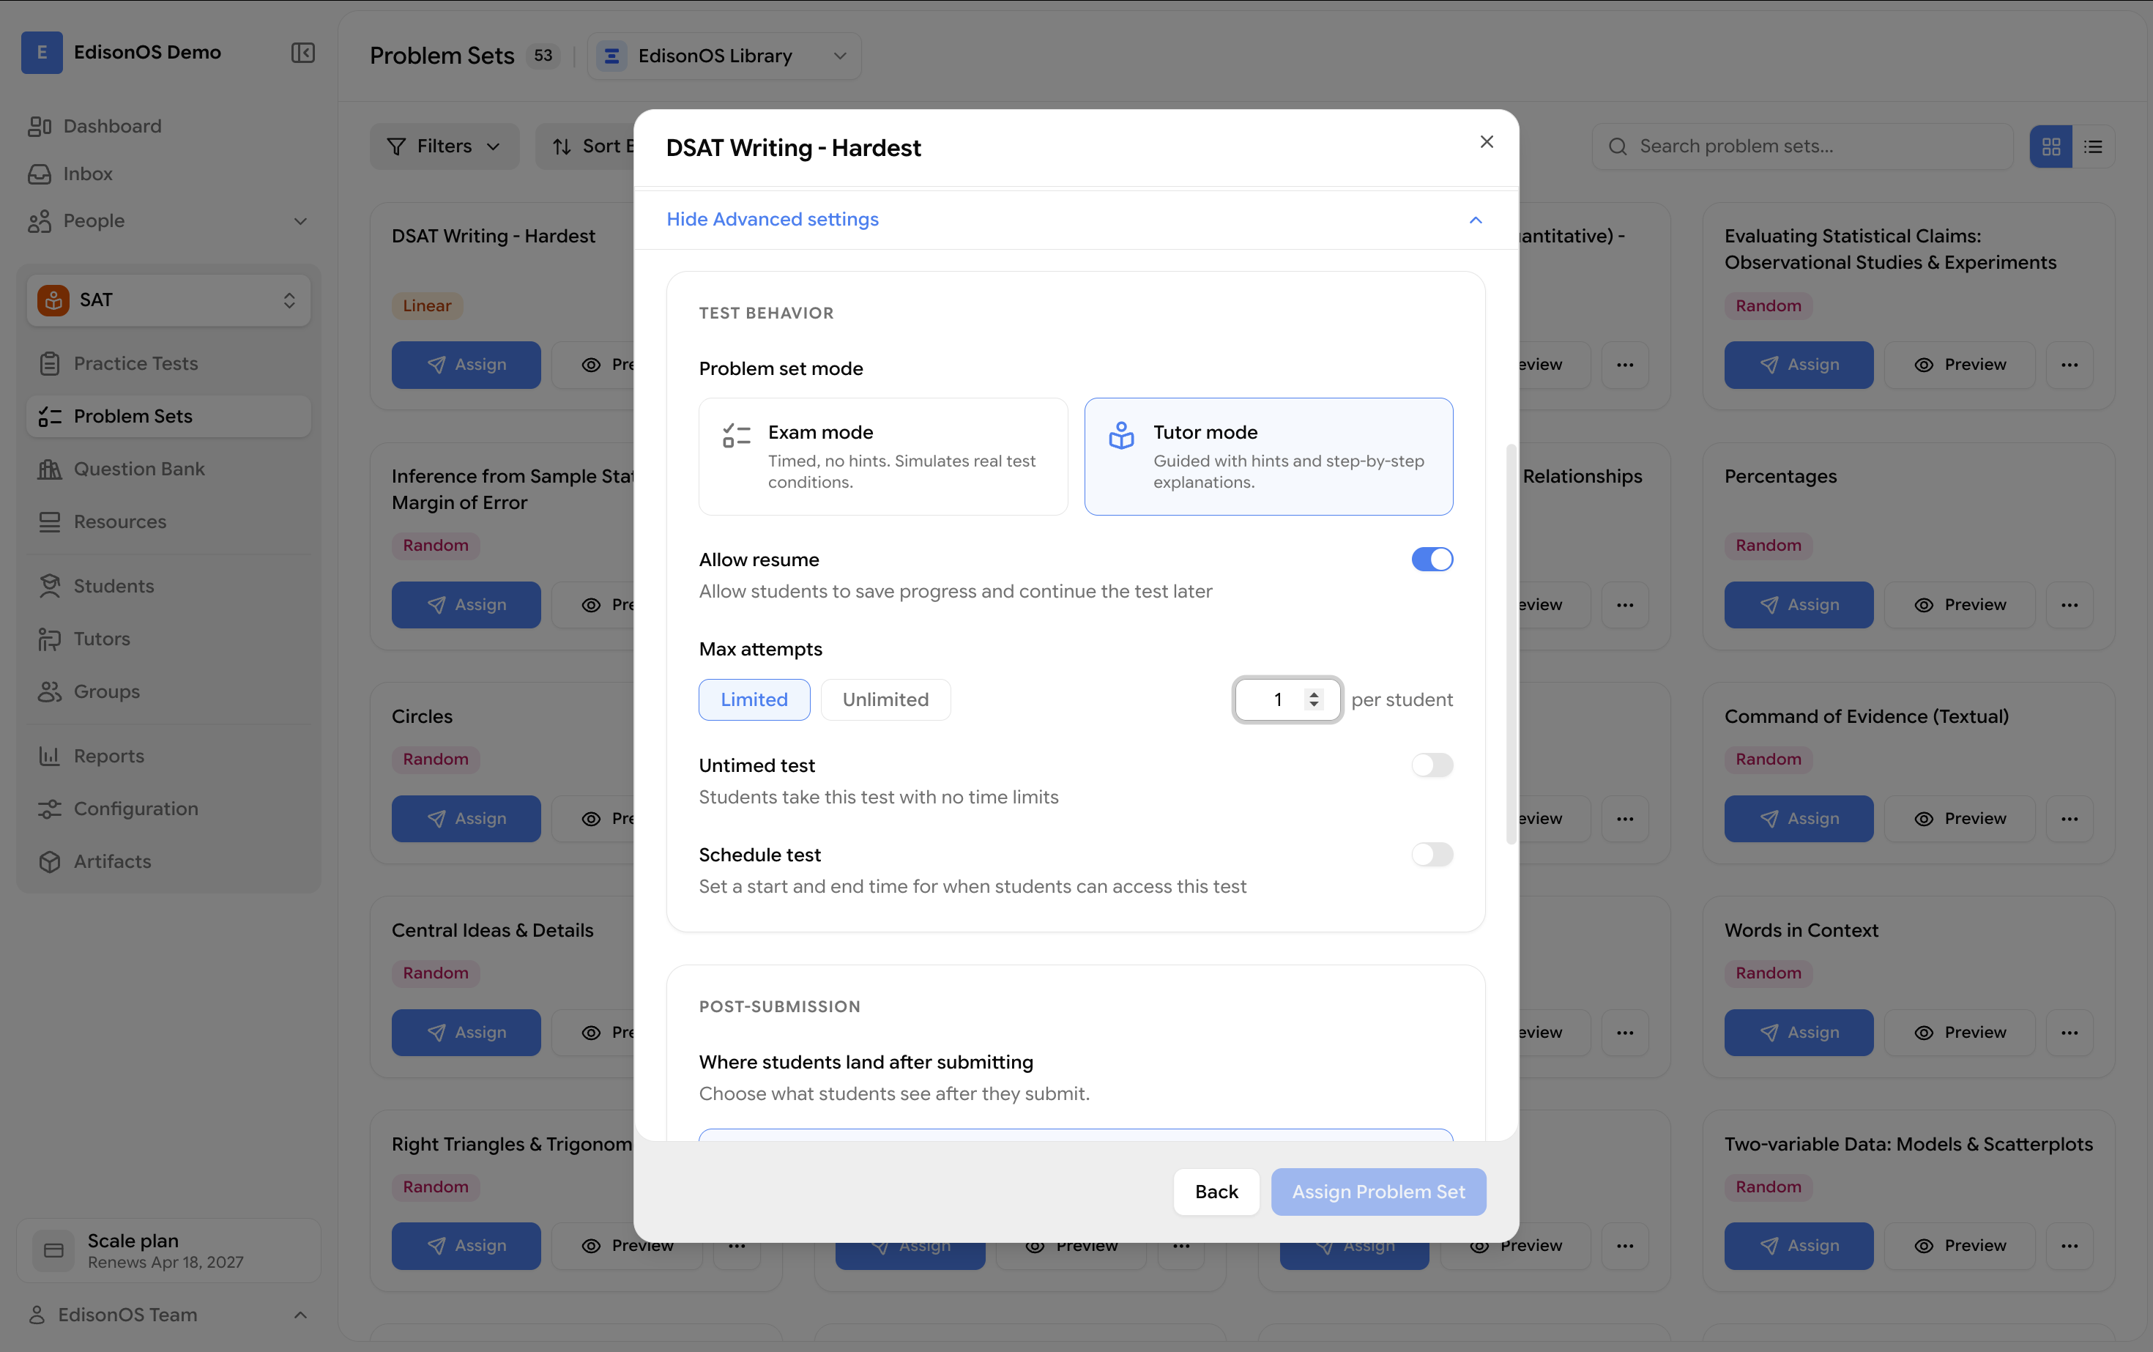Open the Question Bank
This screenshot has width=2153, height=1352.
(168, 469)
